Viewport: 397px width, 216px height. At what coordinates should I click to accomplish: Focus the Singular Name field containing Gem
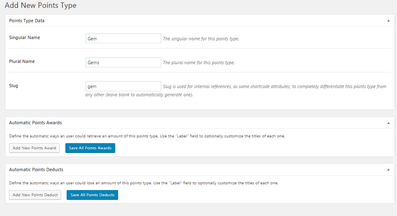(123, 39)
